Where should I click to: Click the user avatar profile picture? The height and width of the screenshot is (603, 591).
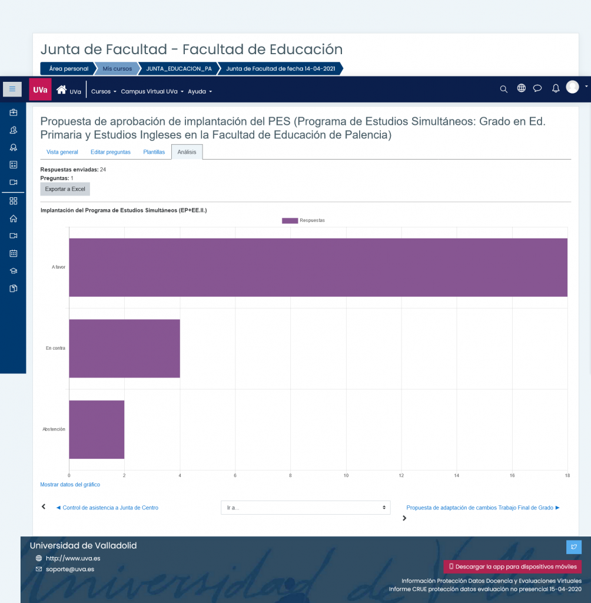click(x=572, y=87)
